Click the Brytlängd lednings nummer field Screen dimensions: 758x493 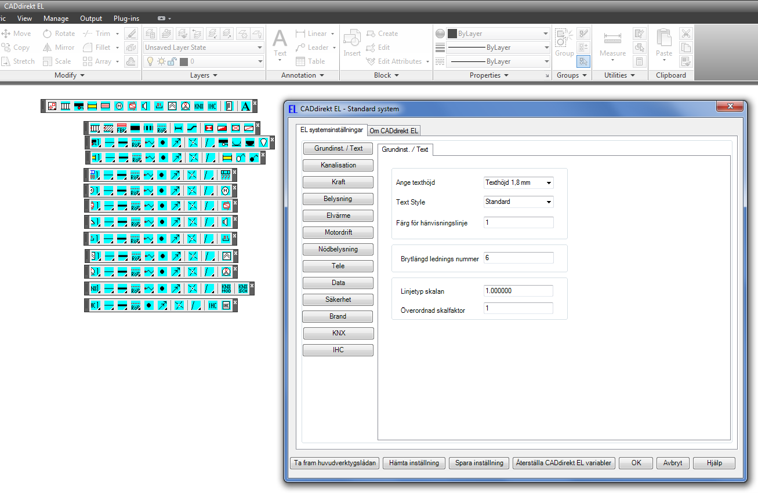point(518,258)
